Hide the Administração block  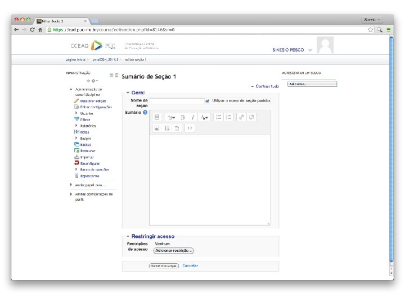click(x=111, y=75)
